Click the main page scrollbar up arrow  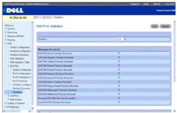tap(175, 21)
